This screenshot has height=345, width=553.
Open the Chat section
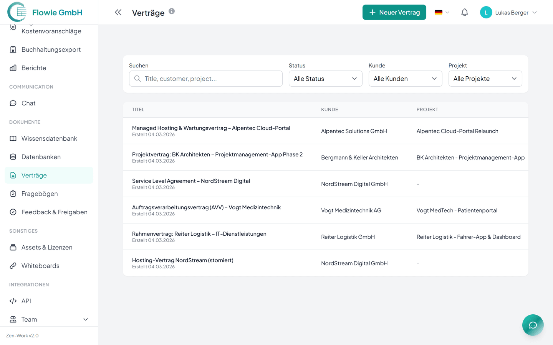point(27,103)
